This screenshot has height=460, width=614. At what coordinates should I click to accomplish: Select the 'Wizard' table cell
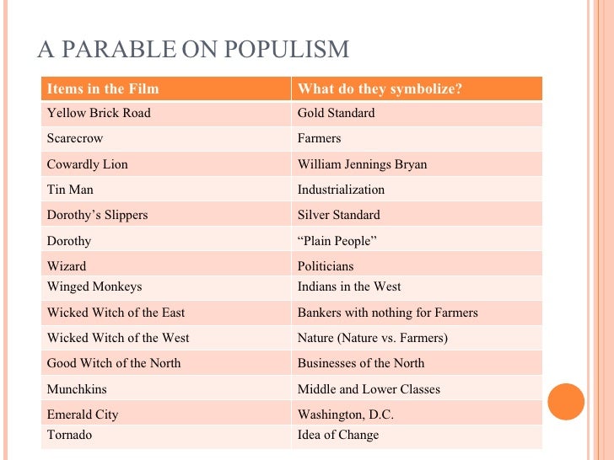[166, 264]
